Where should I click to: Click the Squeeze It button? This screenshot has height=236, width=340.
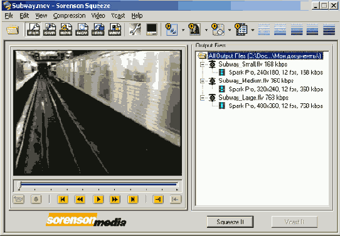[x=230, y=222]
